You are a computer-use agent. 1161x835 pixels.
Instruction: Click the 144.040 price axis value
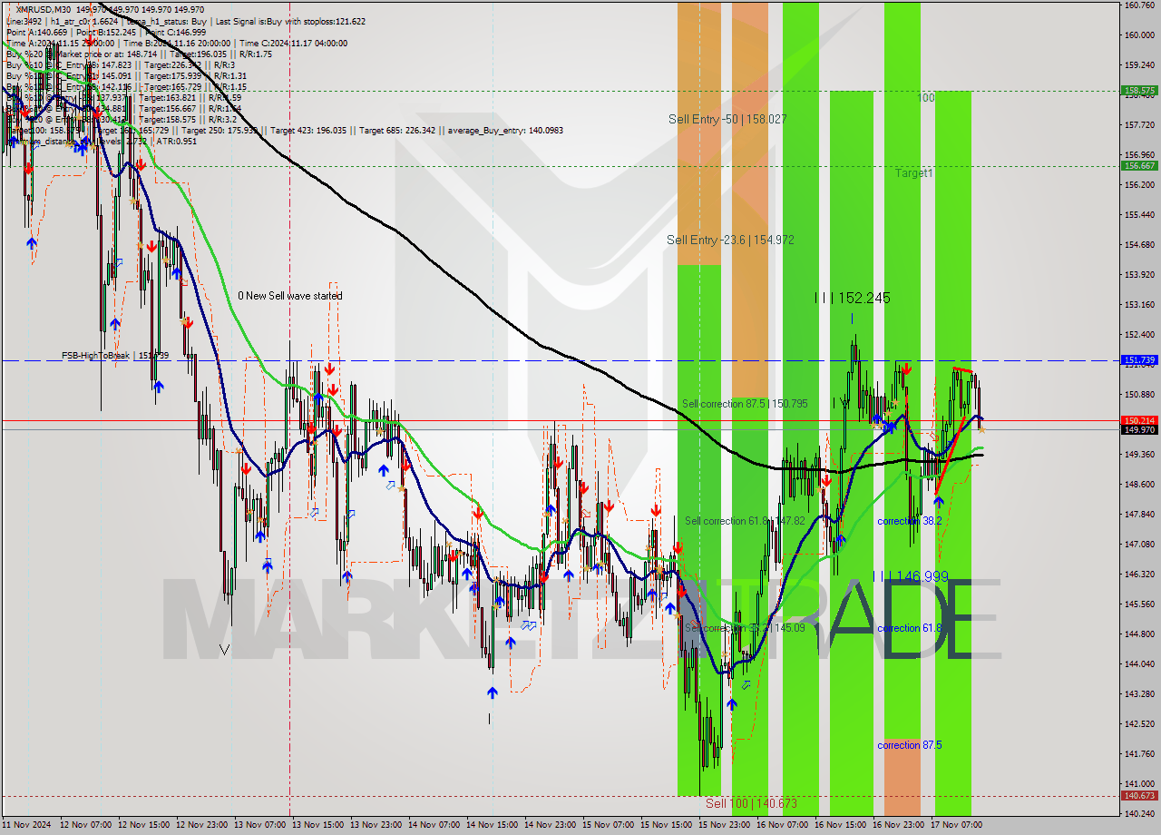(x=1139, y=663)
